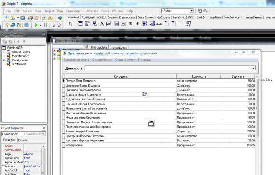The image size is (275, 175).
Task: Click the Сотрудник column header
Action: 120,76
